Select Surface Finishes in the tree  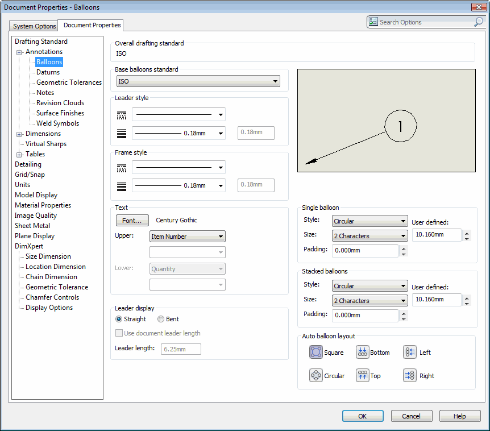point(60,113)
